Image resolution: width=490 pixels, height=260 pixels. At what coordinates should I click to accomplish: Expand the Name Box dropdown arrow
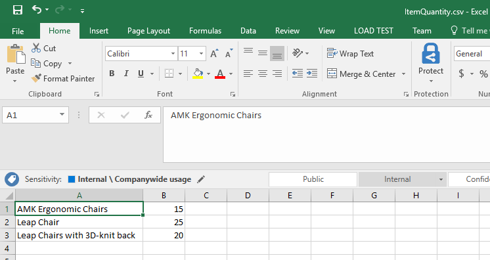tap(62, 115)
